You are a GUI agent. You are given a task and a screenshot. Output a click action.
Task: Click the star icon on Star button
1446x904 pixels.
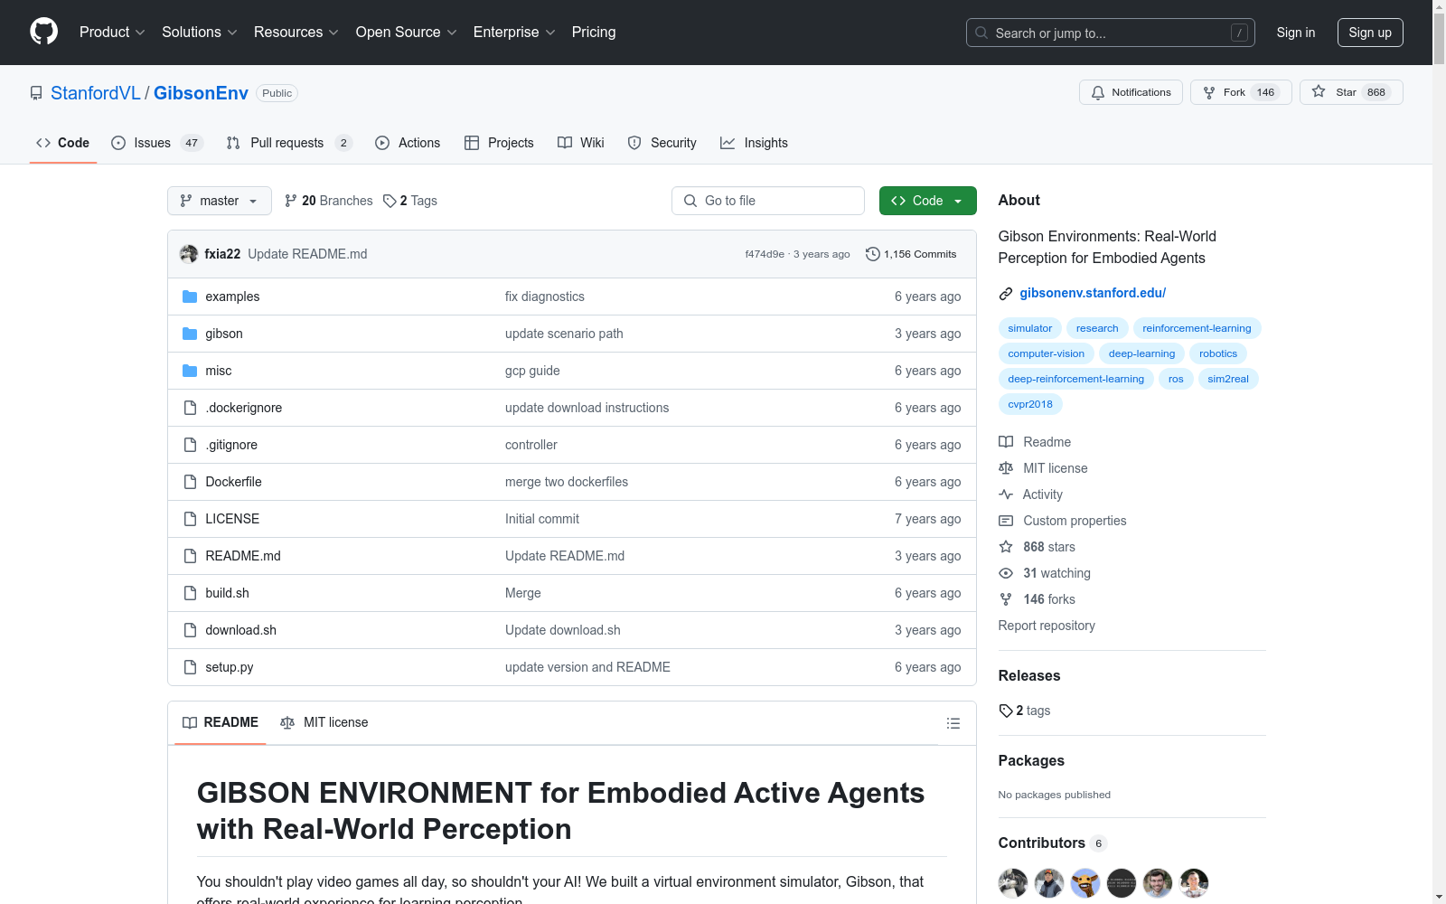tap(1319, 92)
